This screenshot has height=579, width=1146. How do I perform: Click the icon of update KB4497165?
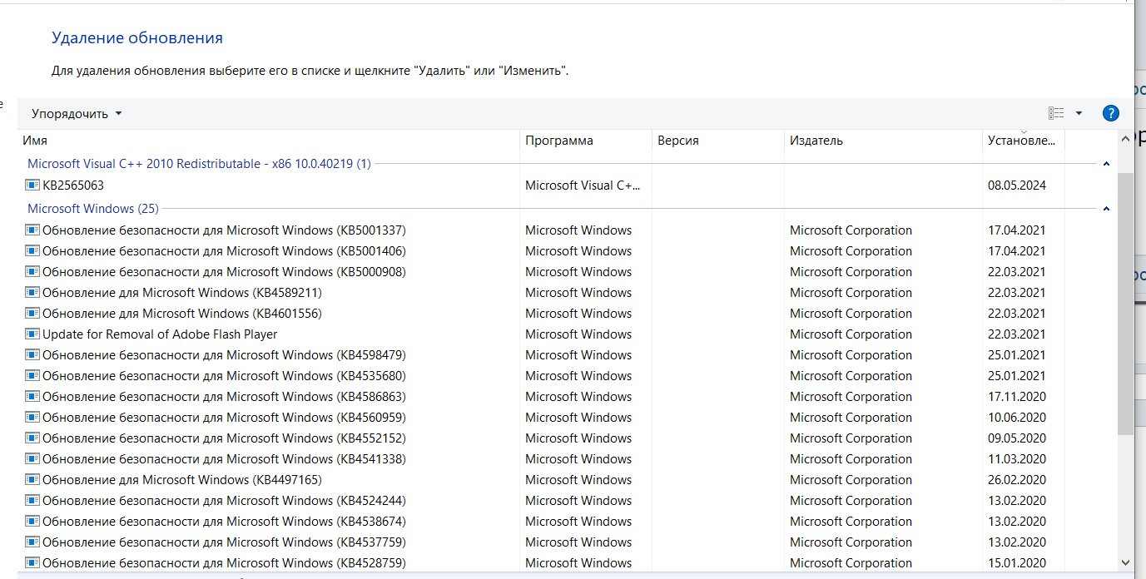(x=32, y=480)
